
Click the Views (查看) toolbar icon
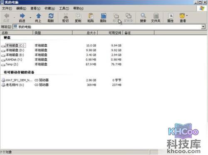(x=182, y=16)
